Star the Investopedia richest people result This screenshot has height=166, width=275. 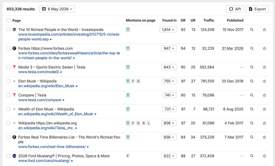264,29
